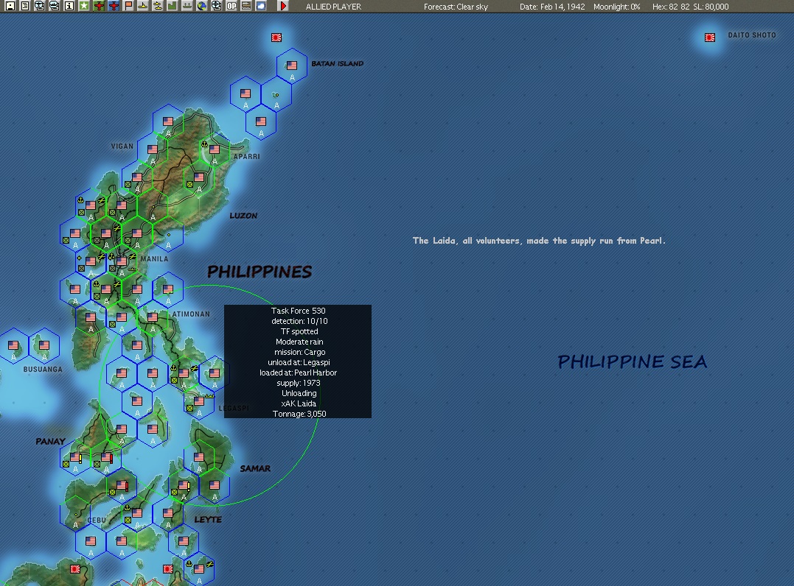Click 'supply: 1973' tooltip line

point(299,384)
